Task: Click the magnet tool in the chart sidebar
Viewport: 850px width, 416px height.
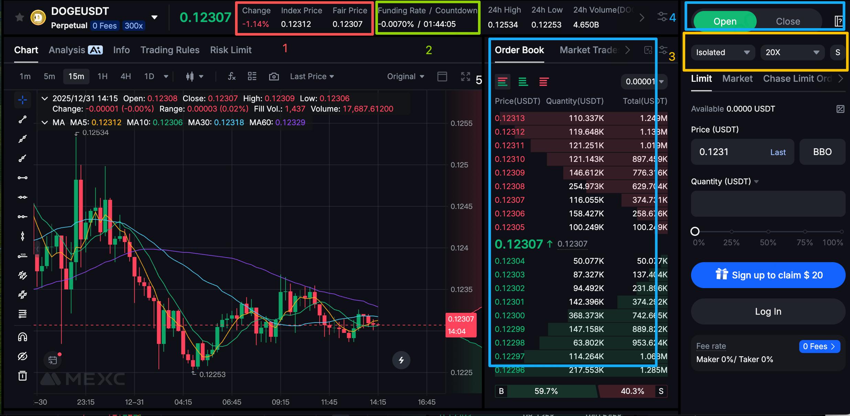Action: tap(23, 337)
